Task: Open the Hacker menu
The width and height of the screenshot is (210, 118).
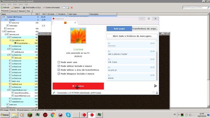Action: point(3,4)
